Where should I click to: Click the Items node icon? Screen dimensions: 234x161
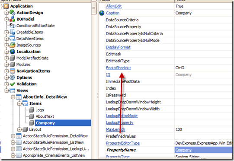click(25, 103)
